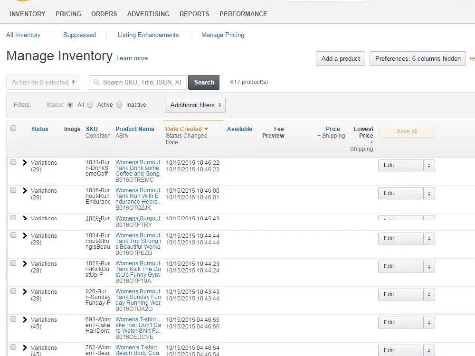The width and height of the screenshot is (475, 356).
Task: Open Edit dropdown arrow for B016OTQZJK row
Action: click(x=429, y=194)
